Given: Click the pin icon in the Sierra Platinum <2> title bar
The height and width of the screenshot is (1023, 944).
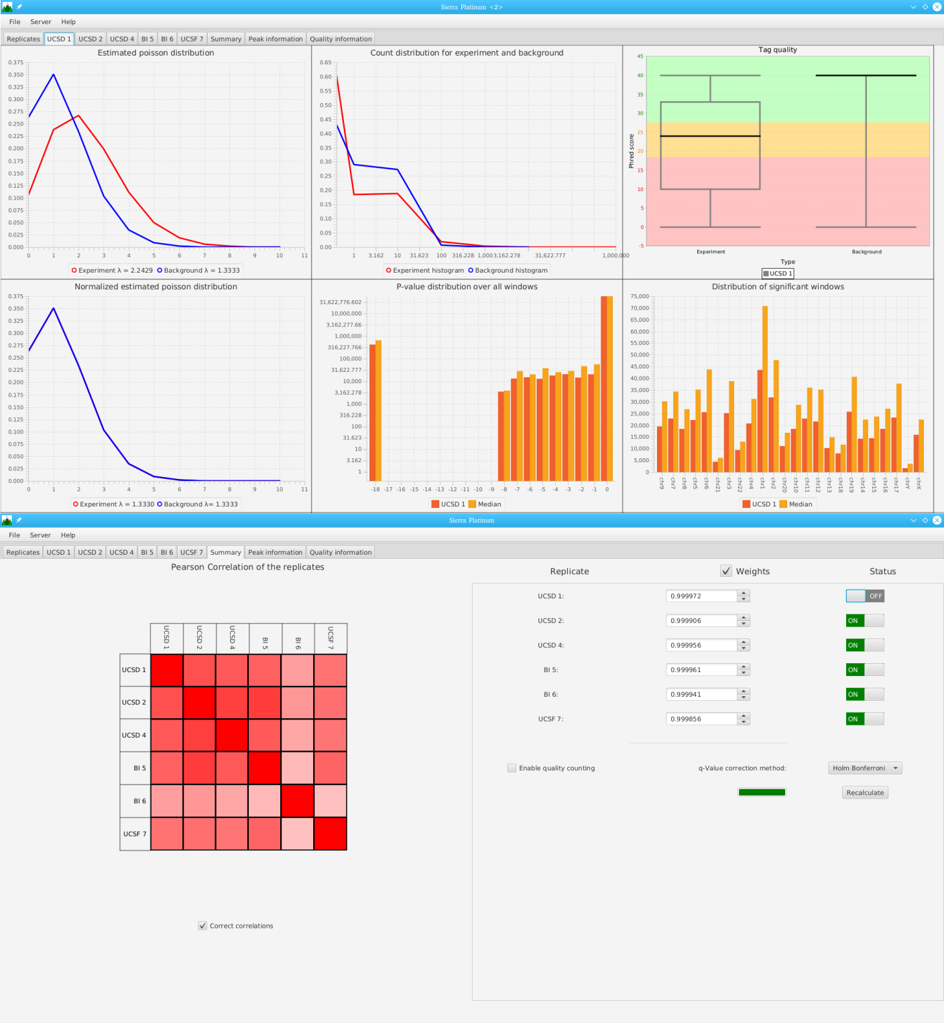Looking at the screenshot, I should pos(19,7).
